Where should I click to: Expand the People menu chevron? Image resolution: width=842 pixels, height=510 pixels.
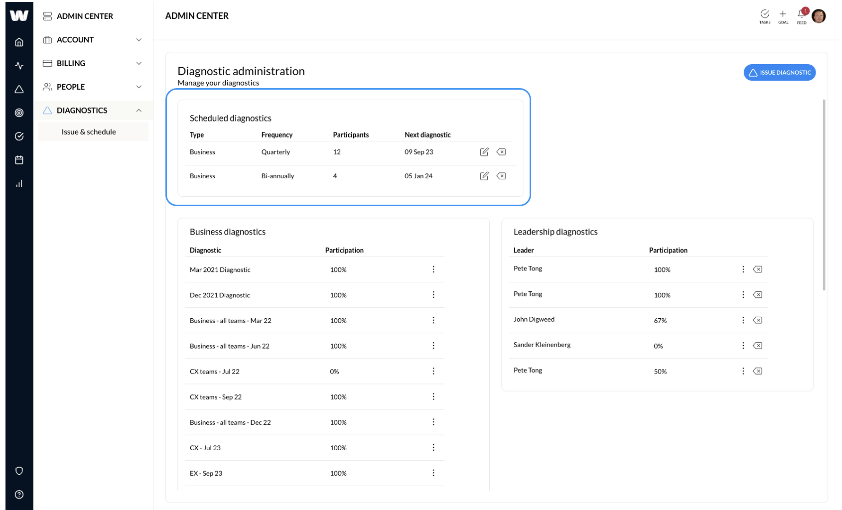139,87
